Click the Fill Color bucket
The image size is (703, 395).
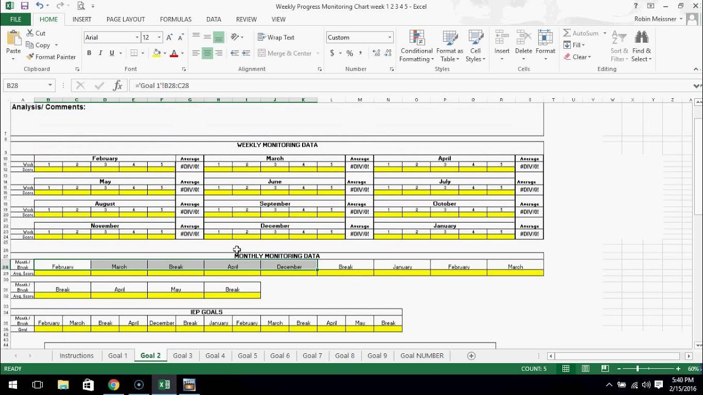tap(157, 53)
